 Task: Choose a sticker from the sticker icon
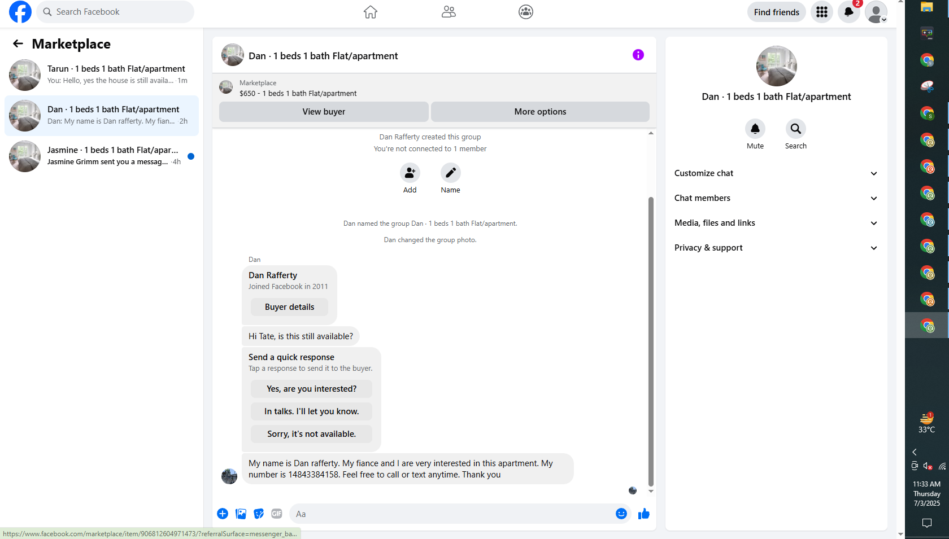pos(259,514)
